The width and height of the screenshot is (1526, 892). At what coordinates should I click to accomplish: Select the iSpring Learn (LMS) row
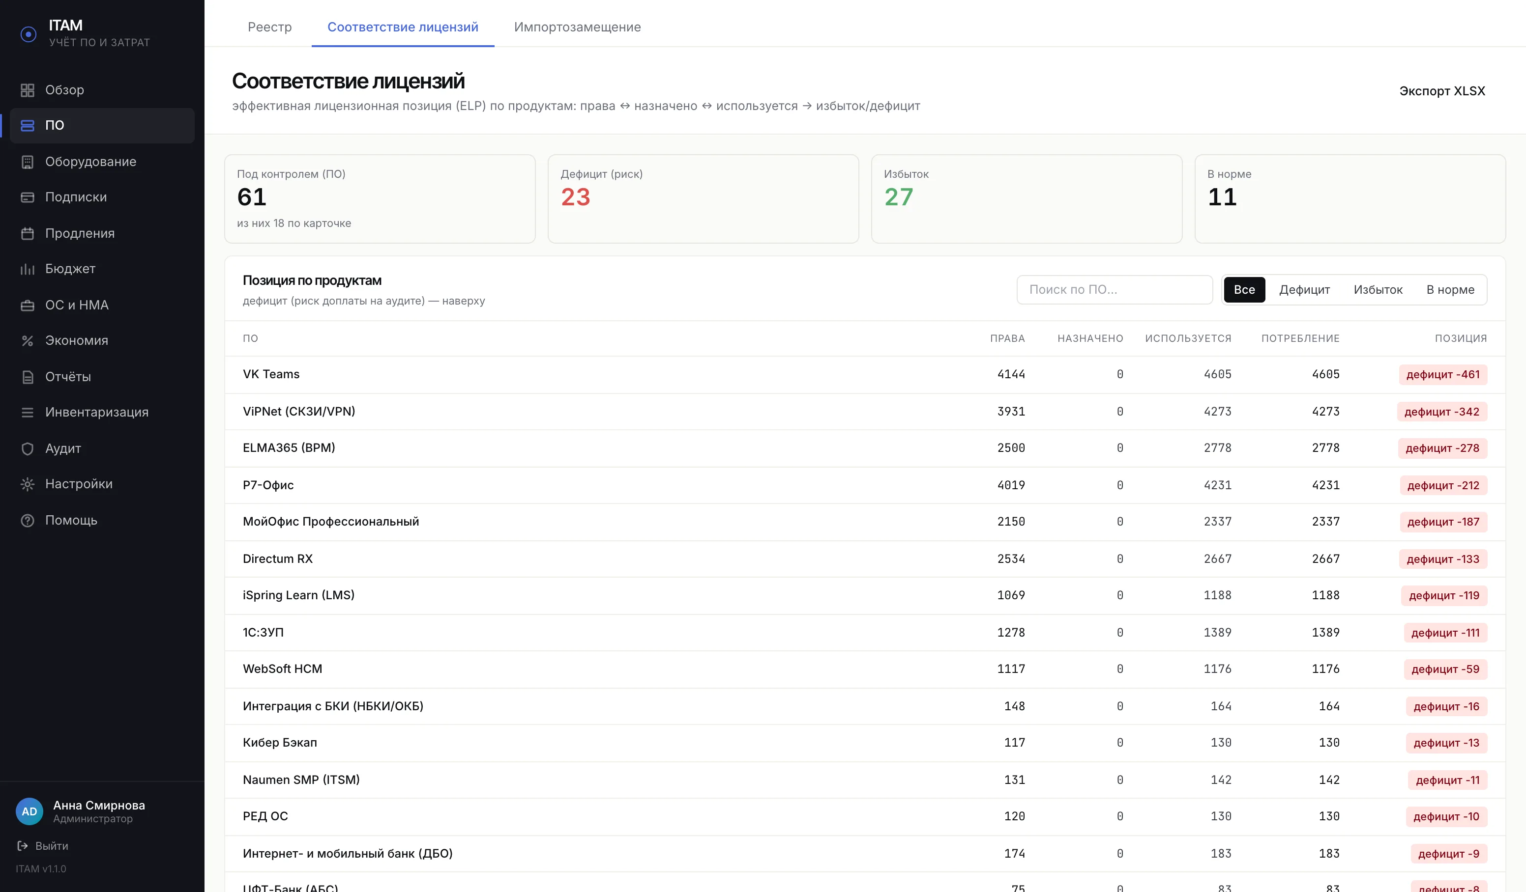pyautogui.click(x=865, y=595)
